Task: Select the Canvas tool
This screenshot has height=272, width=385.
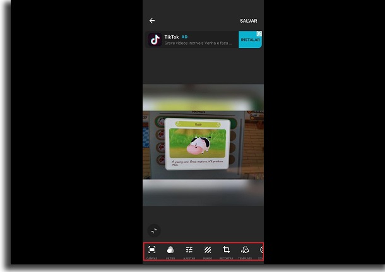Action: [152, 252]
